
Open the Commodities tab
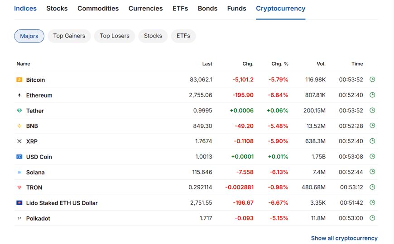[x=98, y=9]
